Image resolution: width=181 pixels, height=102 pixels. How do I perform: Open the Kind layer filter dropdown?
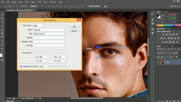[161, 49]
